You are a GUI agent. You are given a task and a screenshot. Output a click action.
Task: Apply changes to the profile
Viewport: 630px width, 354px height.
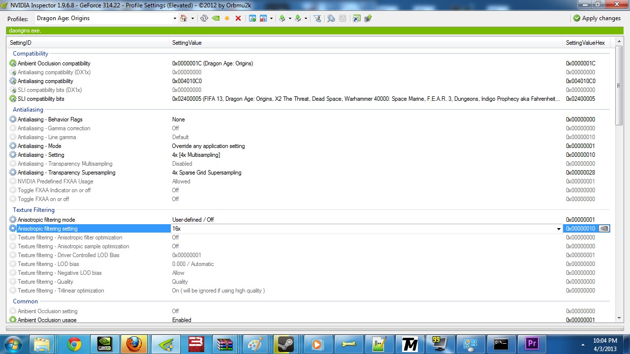tap(597, 18)
